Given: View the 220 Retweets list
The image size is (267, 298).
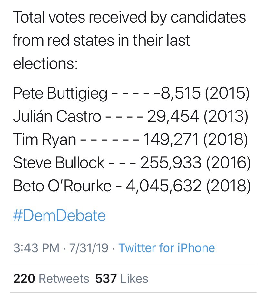Looking at the screenshot, I should tap(51, 278).
